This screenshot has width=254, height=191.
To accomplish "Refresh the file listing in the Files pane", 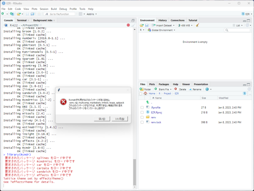I will click(x=249, y=89).
